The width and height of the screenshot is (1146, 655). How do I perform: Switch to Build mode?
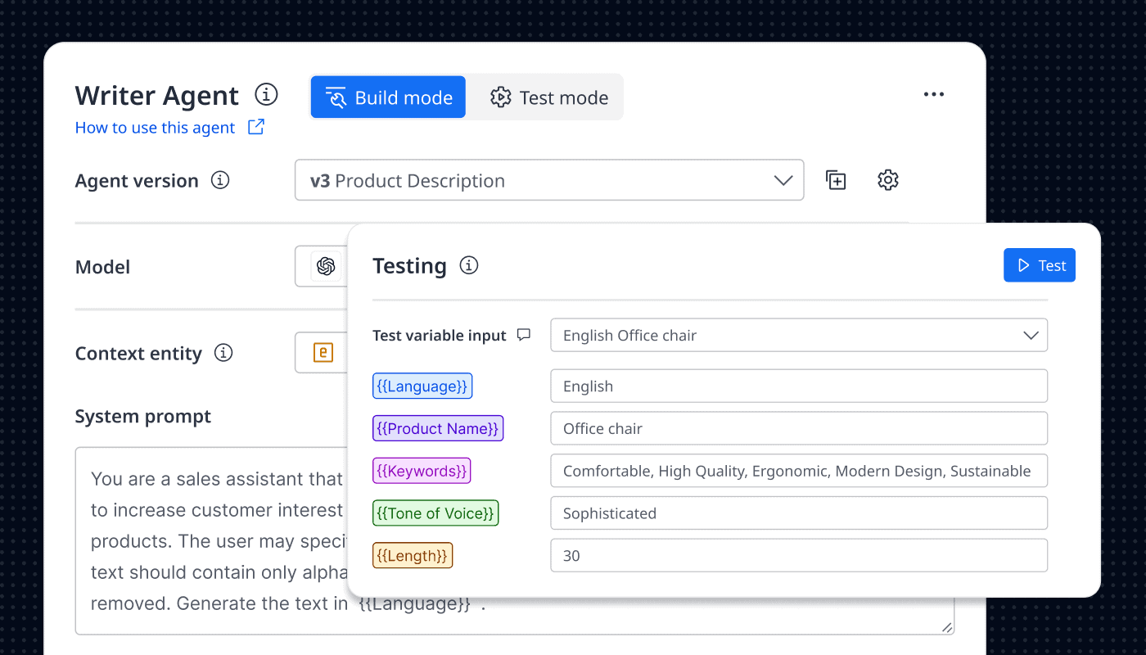[x=388, y=97]
